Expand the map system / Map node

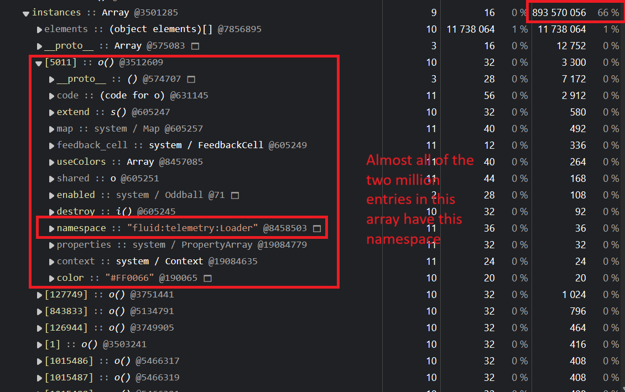point(51,128)
